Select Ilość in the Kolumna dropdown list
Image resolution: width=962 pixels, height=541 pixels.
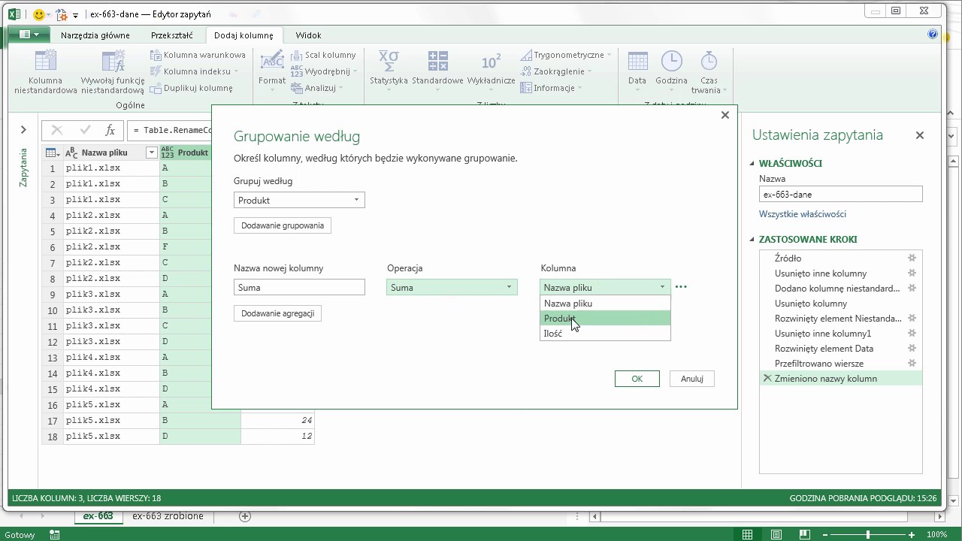pos(605,334)
